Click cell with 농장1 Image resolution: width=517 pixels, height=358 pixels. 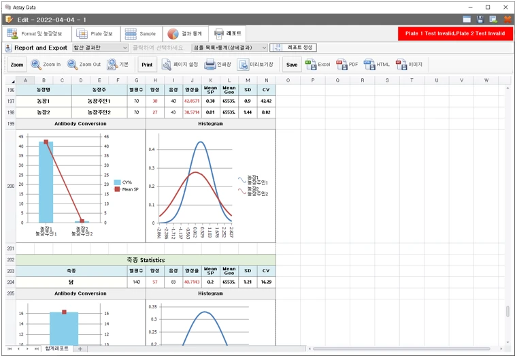point(44,101)
